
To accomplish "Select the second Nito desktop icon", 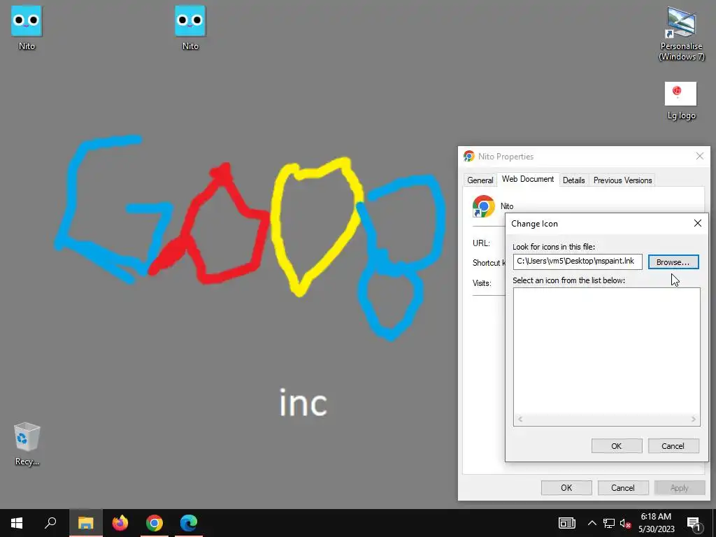I will click(x=190, y=27).
